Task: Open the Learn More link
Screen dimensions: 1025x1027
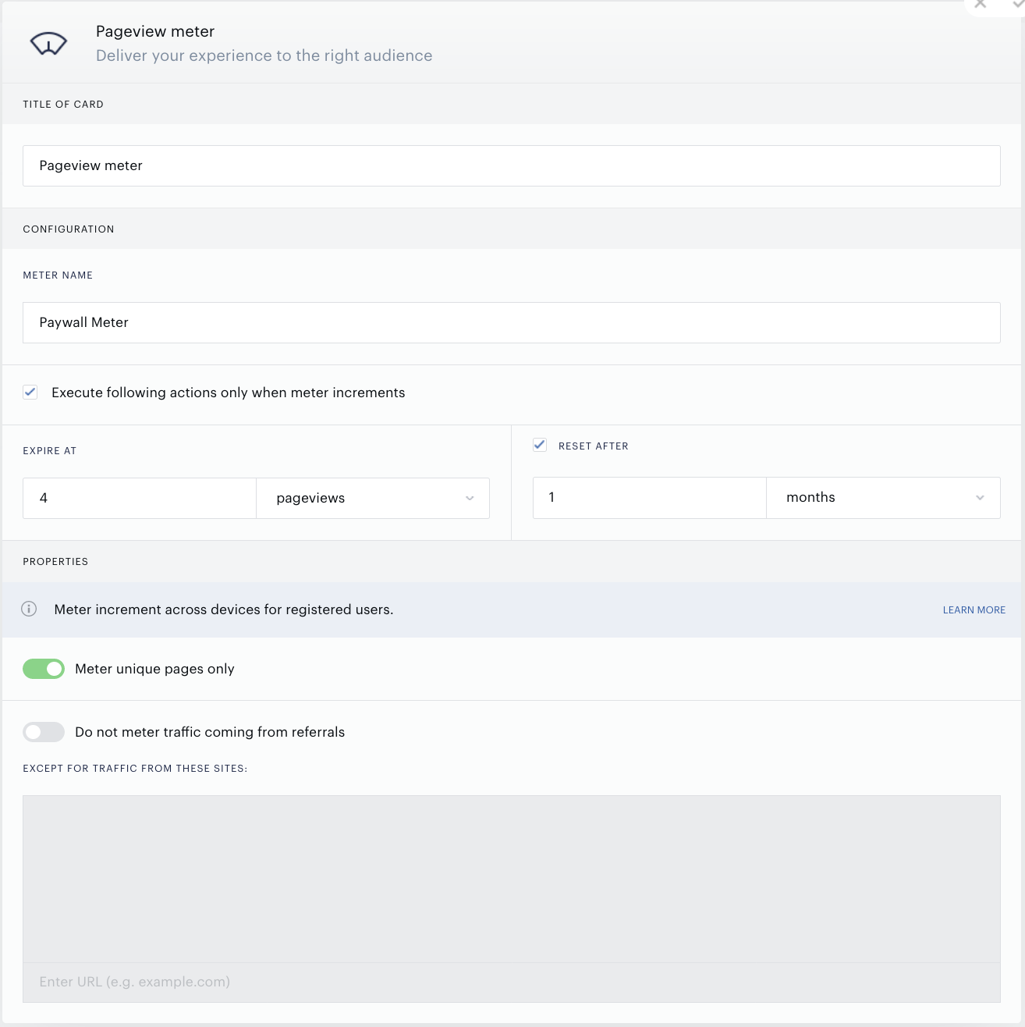Action: point(974,609)
